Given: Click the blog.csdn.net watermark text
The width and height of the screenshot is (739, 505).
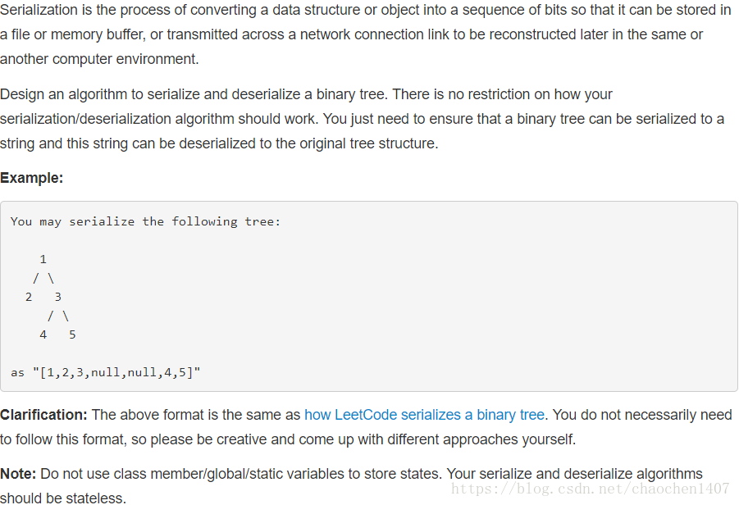Looking at the screenshot, I should tap(590, 489).
